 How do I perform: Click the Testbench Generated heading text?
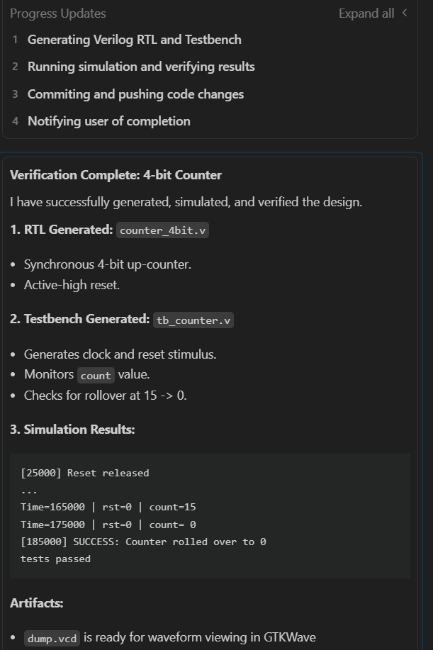point(79,319)
